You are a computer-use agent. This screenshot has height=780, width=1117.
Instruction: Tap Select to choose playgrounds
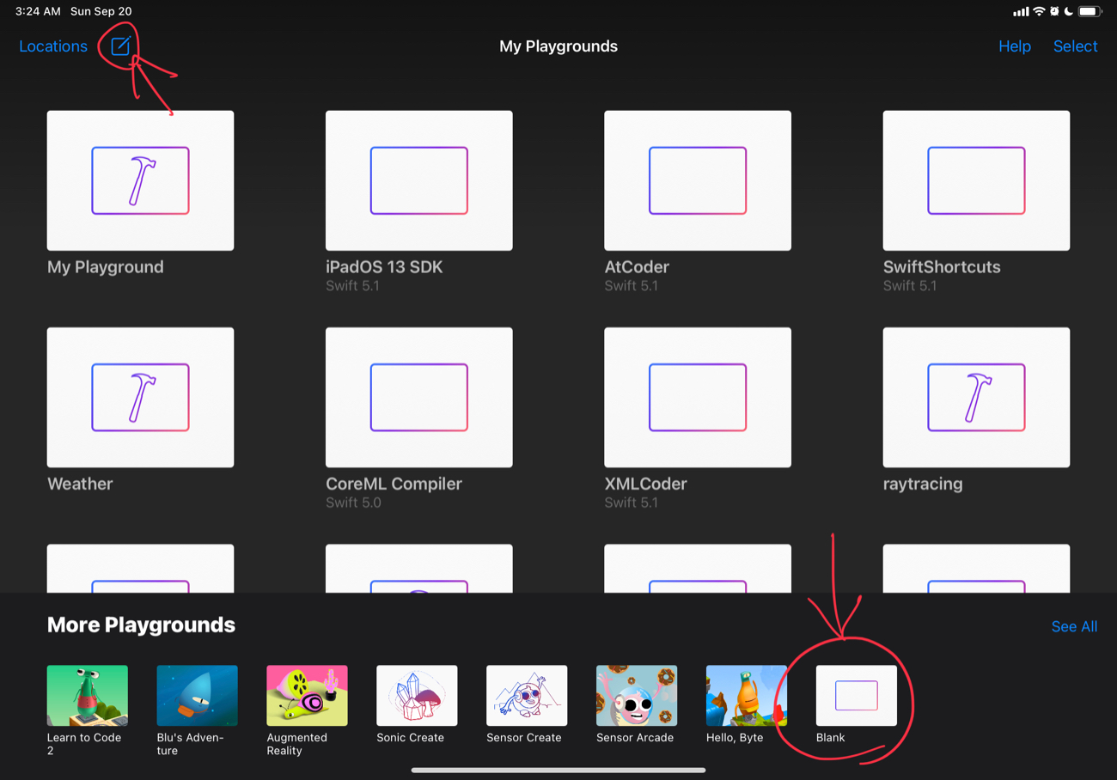[1075, 46]
